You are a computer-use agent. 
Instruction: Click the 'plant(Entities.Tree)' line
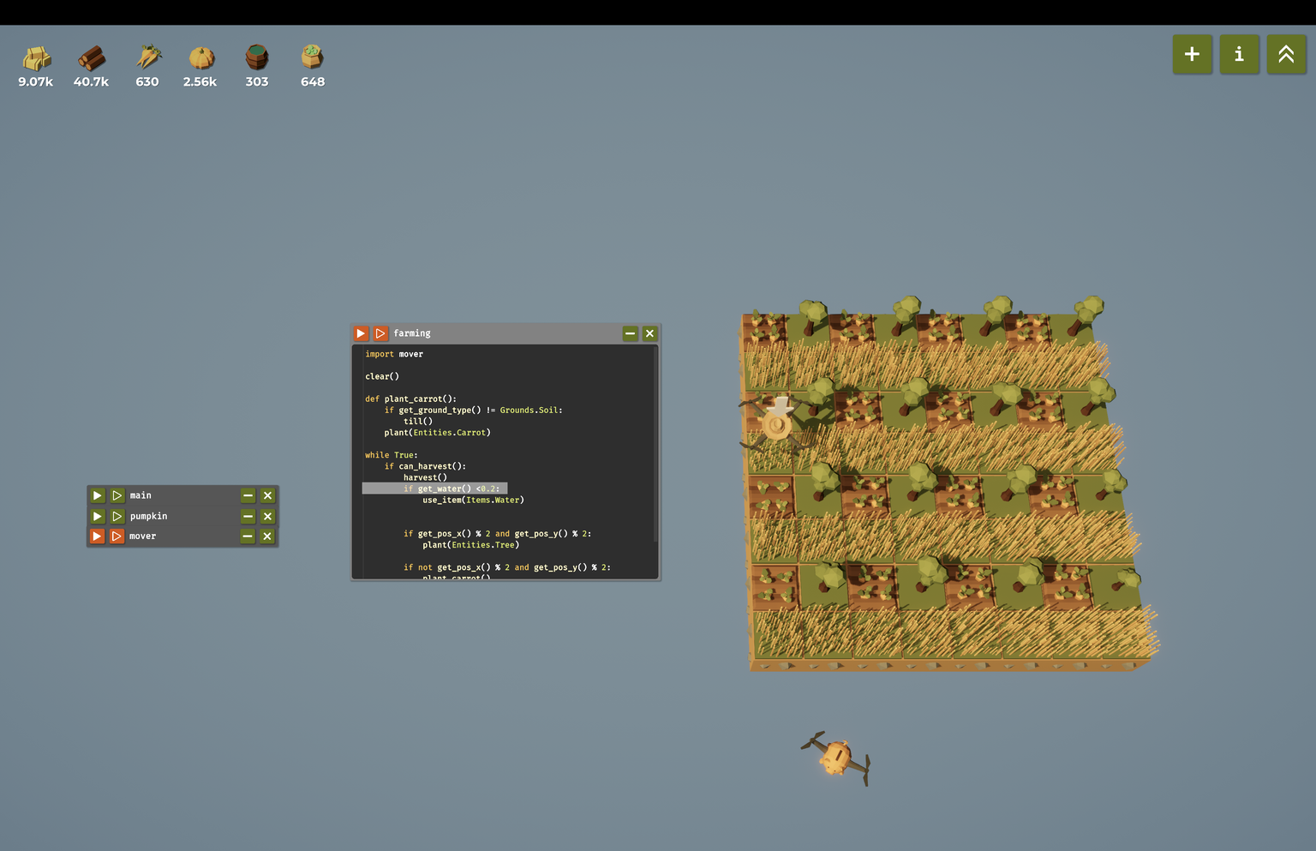tap(470, 544)
